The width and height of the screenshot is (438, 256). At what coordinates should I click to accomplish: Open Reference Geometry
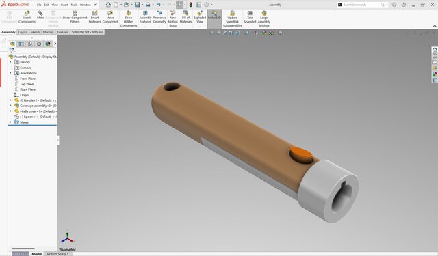coord(159,16)
